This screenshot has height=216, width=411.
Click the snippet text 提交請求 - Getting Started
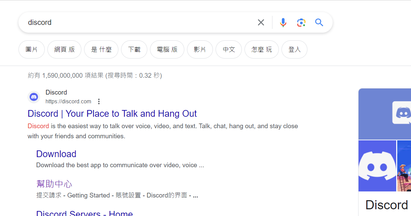[73, 195]
